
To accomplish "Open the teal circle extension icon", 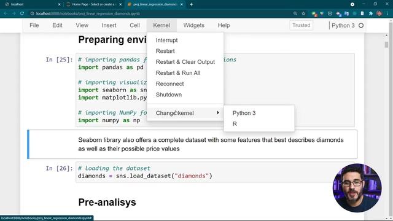I will click(354, 14).
